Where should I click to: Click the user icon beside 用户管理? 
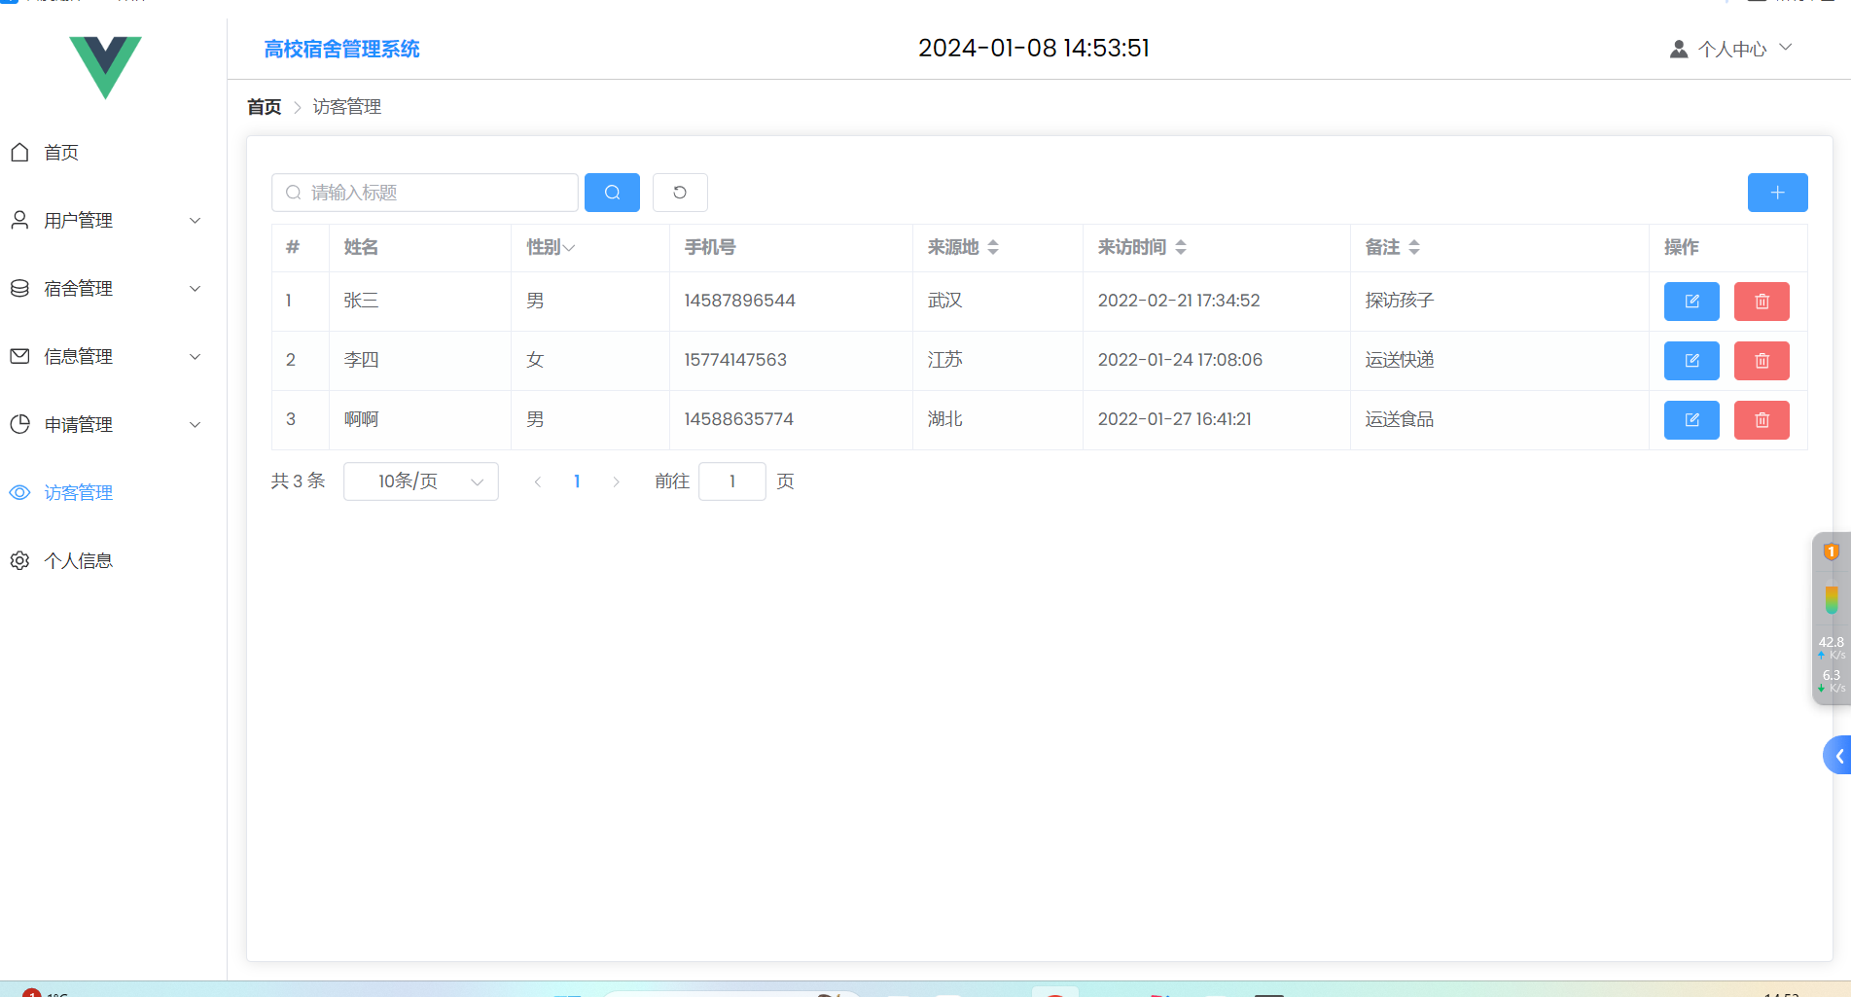pyautogui.click(x=19, y=220)
